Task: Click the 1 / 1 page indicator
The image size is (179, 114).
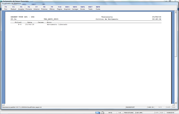Action: click(160, 107)
